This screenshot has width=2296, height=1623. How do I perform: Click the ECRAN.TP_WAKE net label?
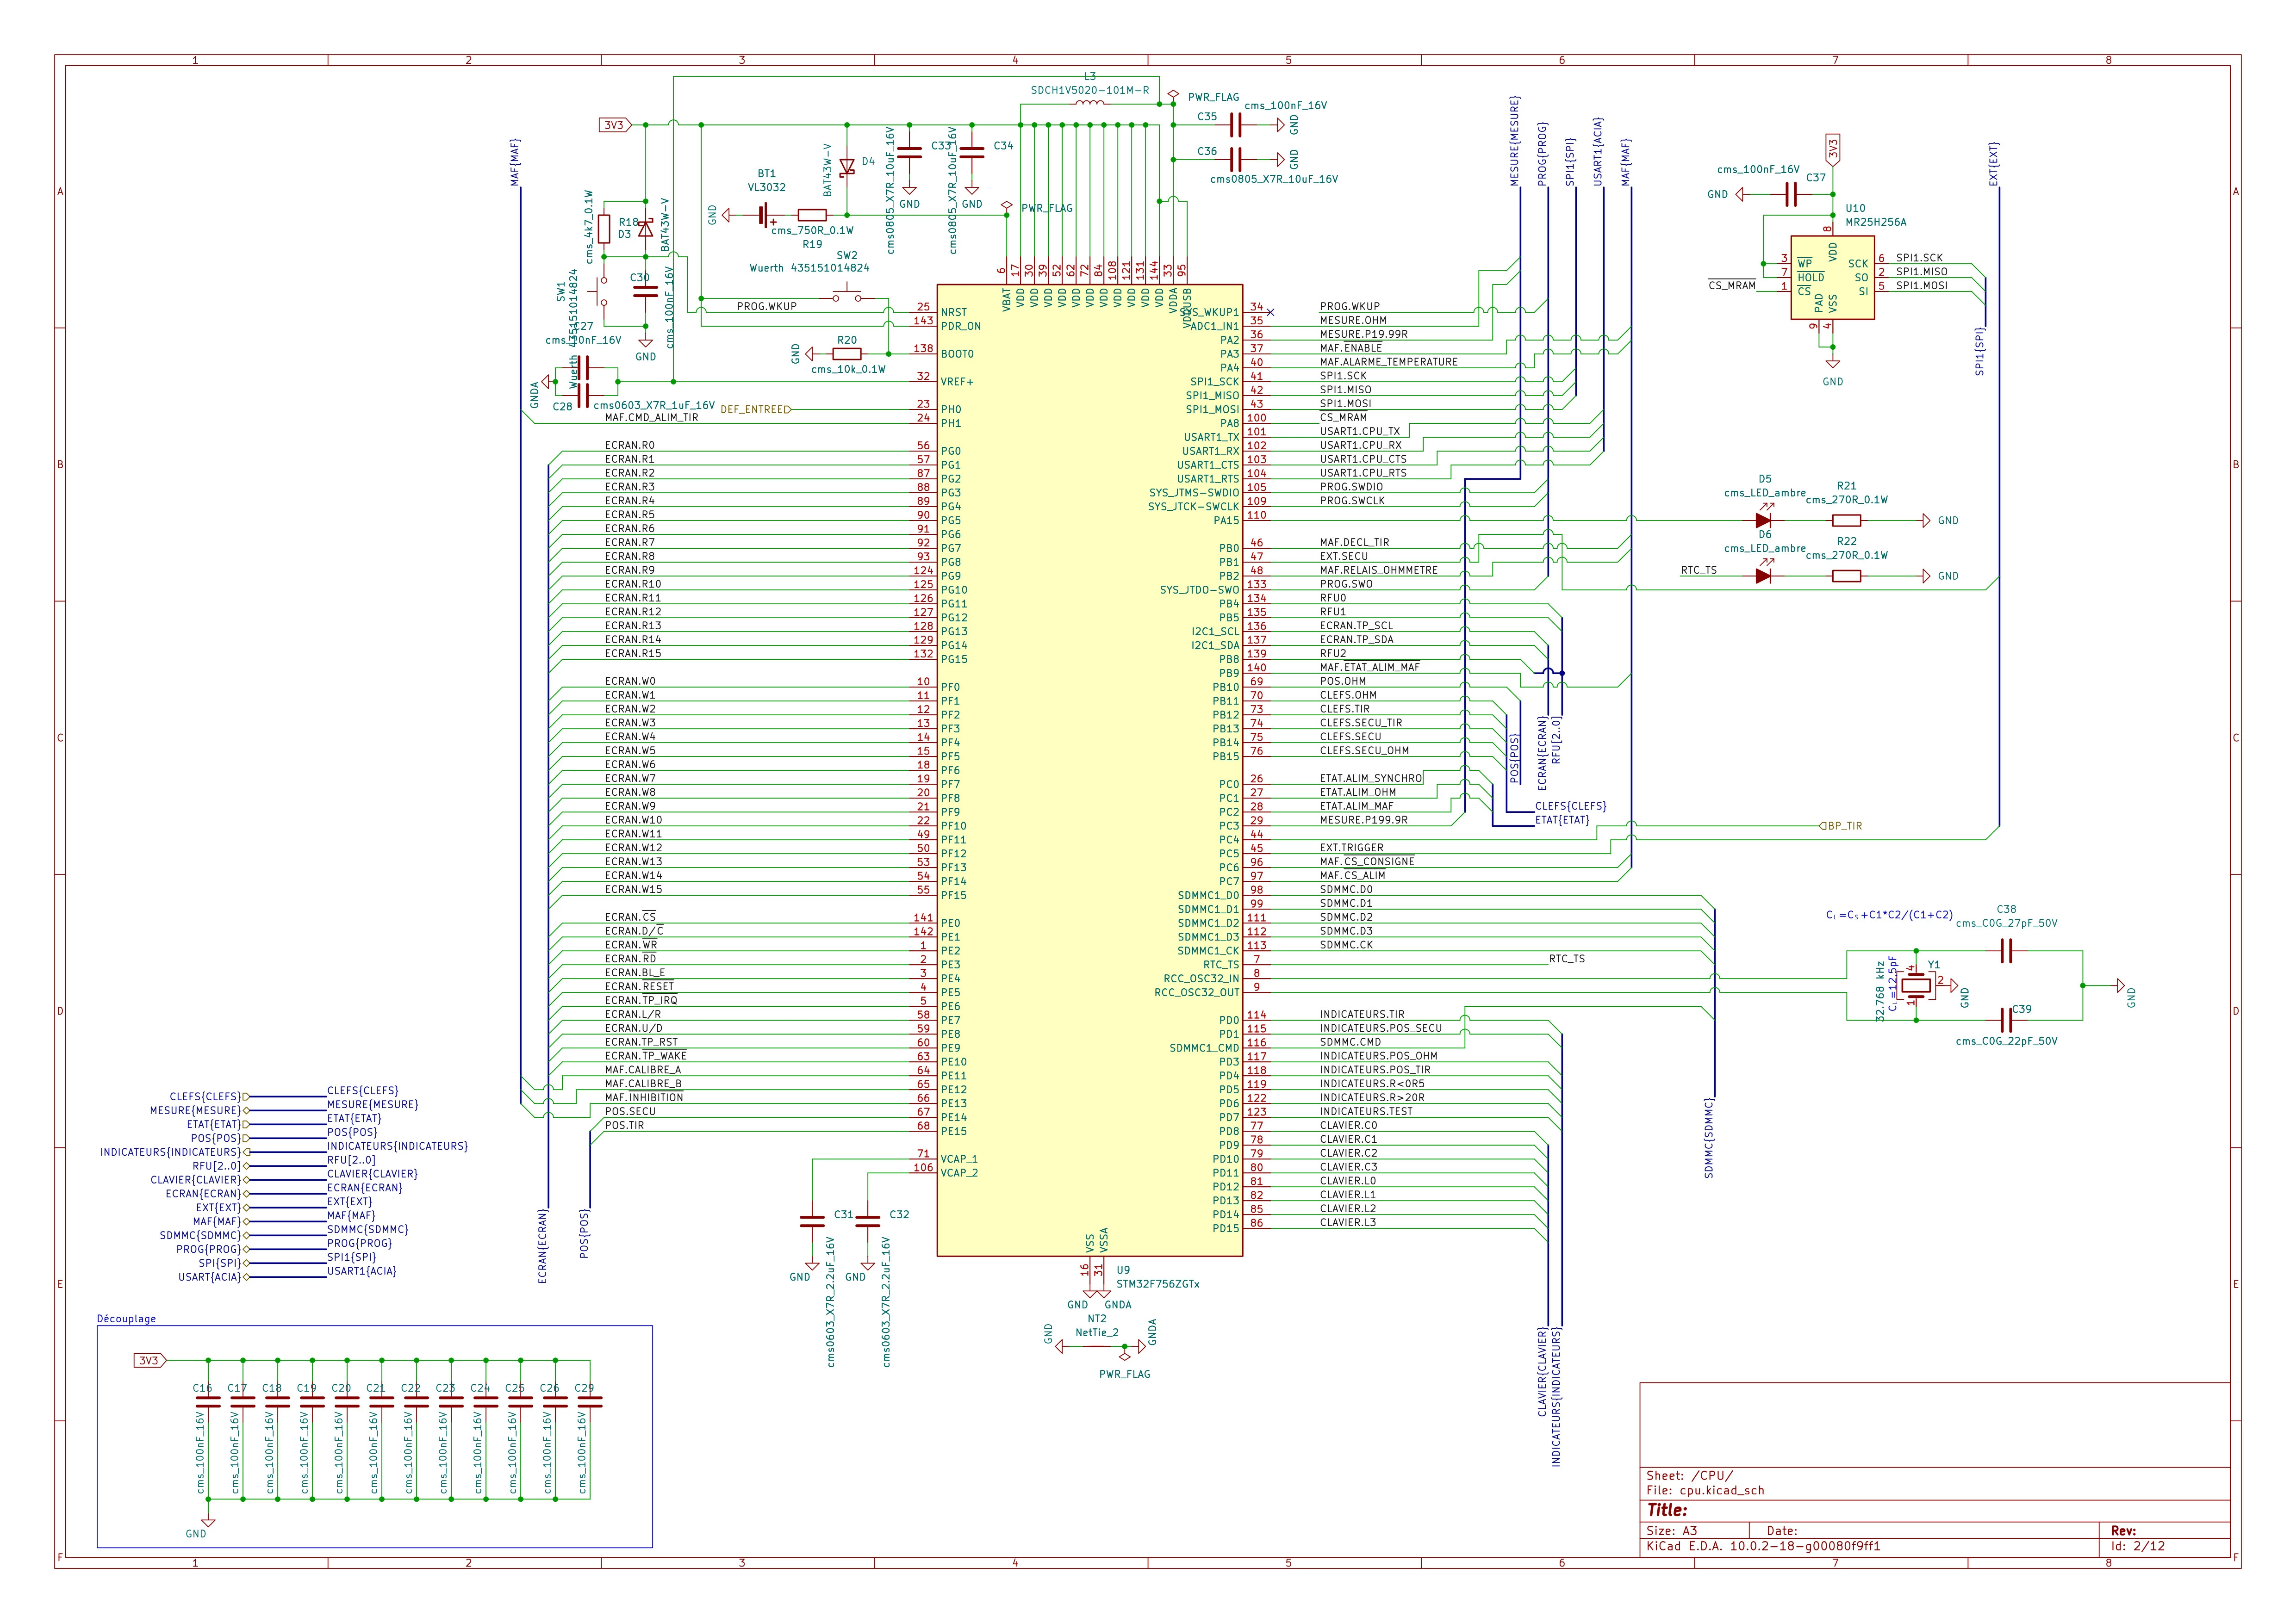pos(646,1055)
